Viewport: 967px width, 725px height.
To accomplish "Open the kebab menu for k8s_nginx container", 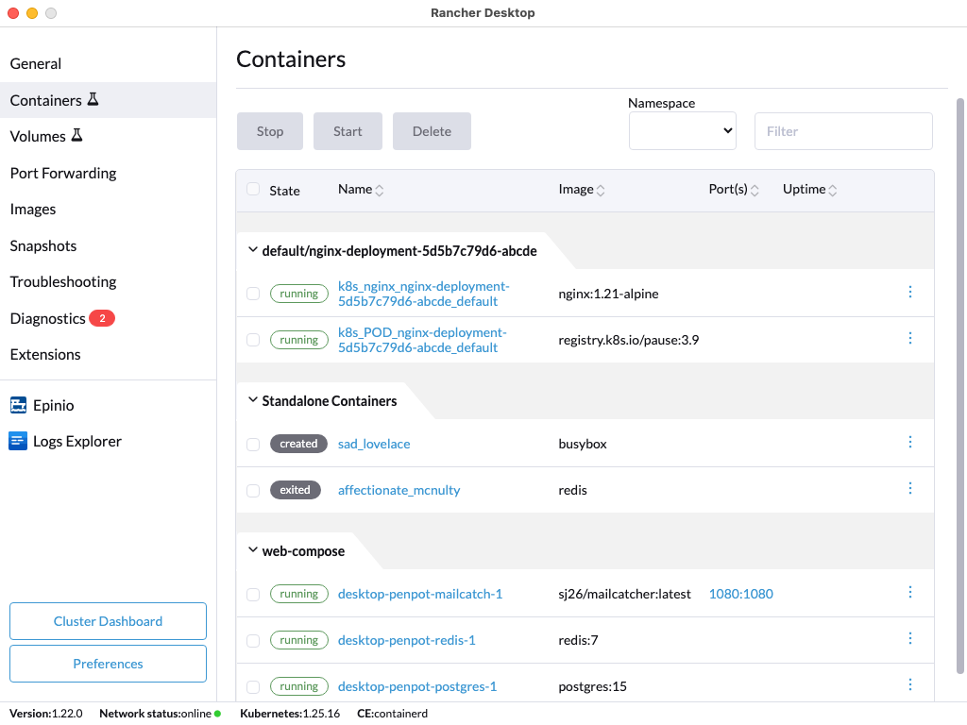I will (910, 293).
